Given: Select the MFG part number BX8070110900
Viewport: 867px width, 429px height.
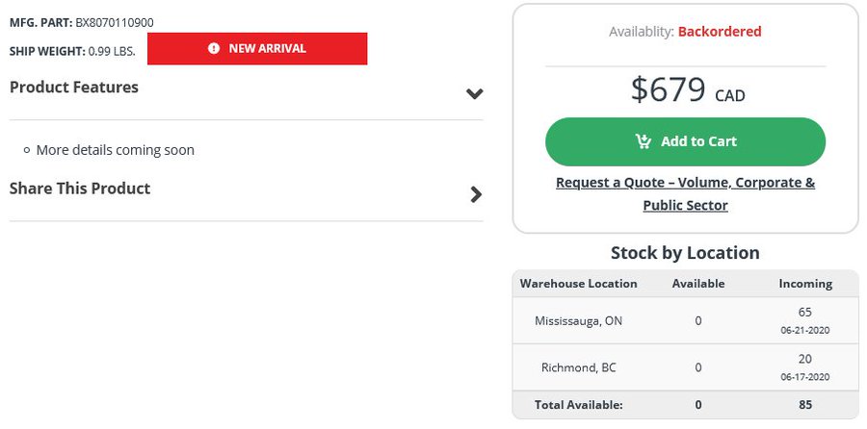Looking at the screenshot, I should pyautogui.click(x=115, y=23).
